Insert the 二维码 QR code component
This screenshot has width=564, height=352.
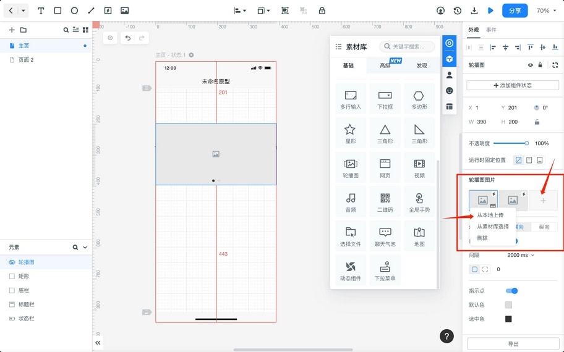pyautogui.click(x=385, y=202)
